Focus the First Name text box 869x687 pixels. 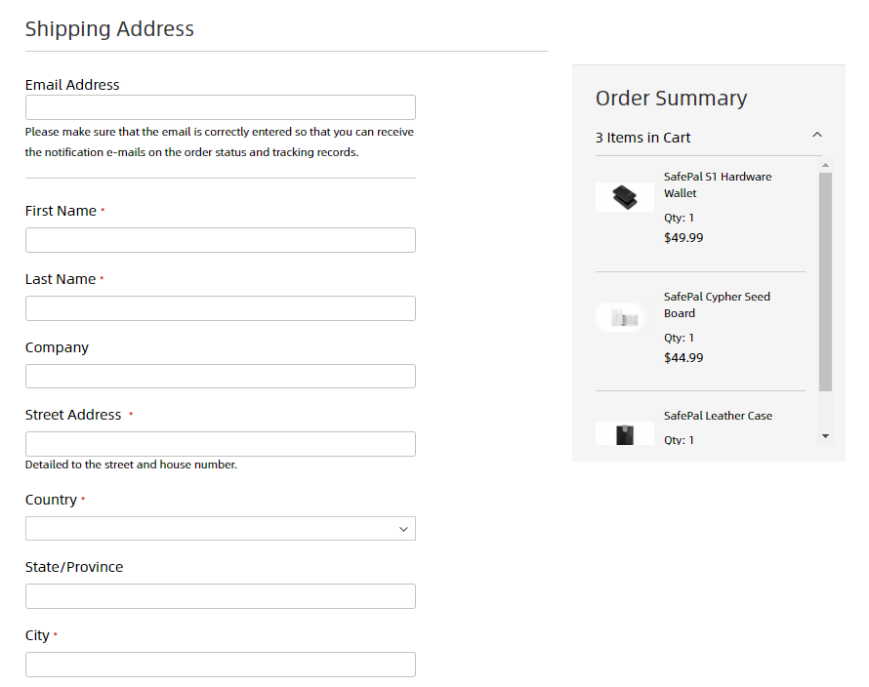tap(220, 240)
